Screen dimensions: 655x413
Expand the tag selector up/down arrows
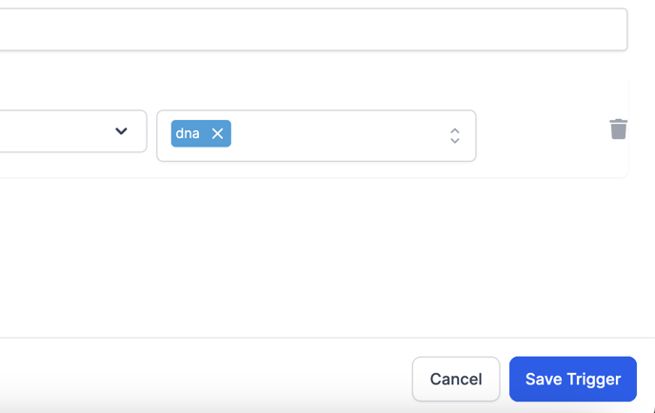(x=455, y=136)
